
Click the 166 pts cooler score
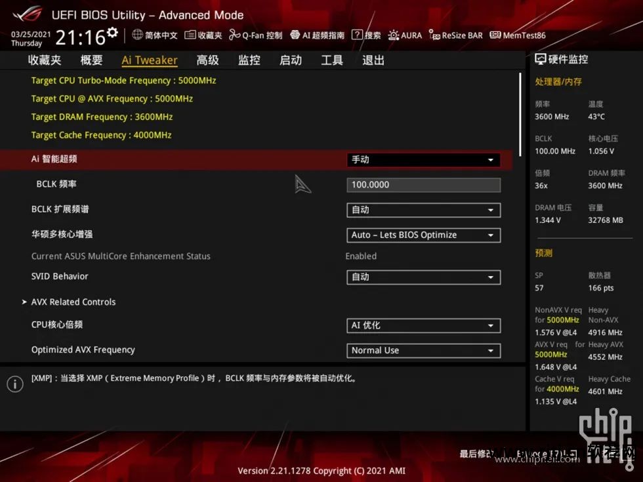point(601,288)
